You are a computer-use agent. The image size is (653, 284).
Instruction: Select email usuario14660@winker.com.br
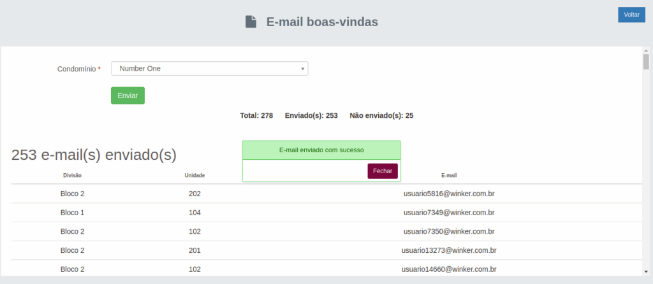[449, 269]
